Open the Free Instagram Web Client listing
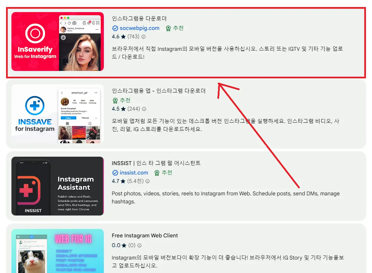The width and height of the screenshot is (372, 273). (x=145, y=235)
